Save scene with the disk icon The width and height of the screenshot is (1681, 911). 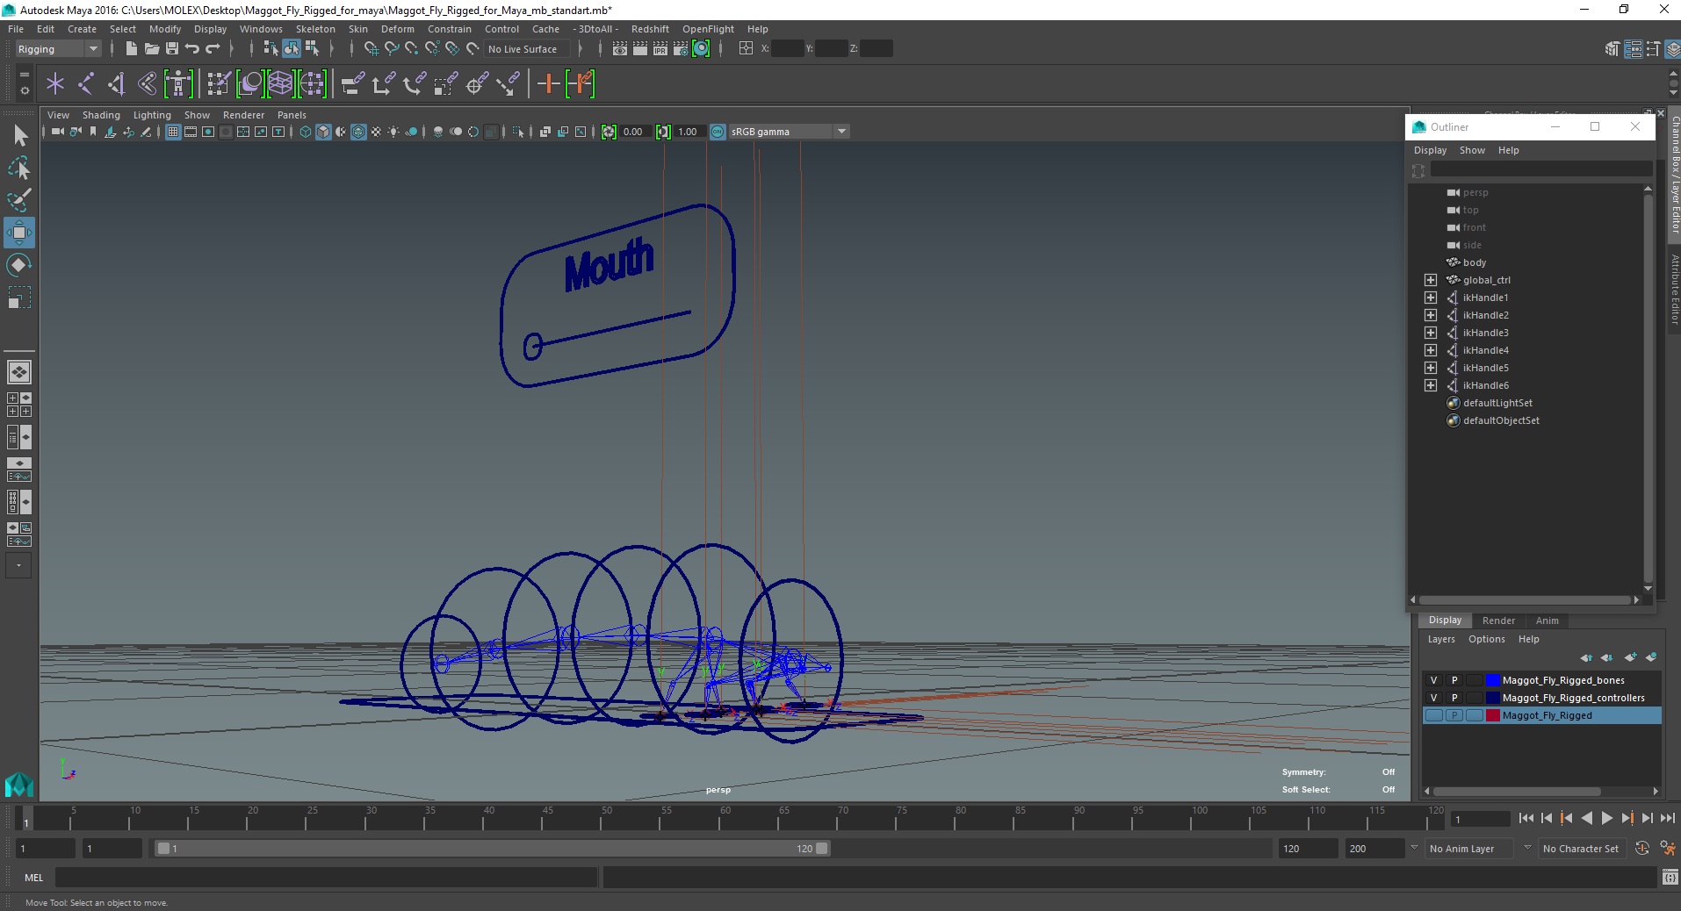tap(172, 49)
